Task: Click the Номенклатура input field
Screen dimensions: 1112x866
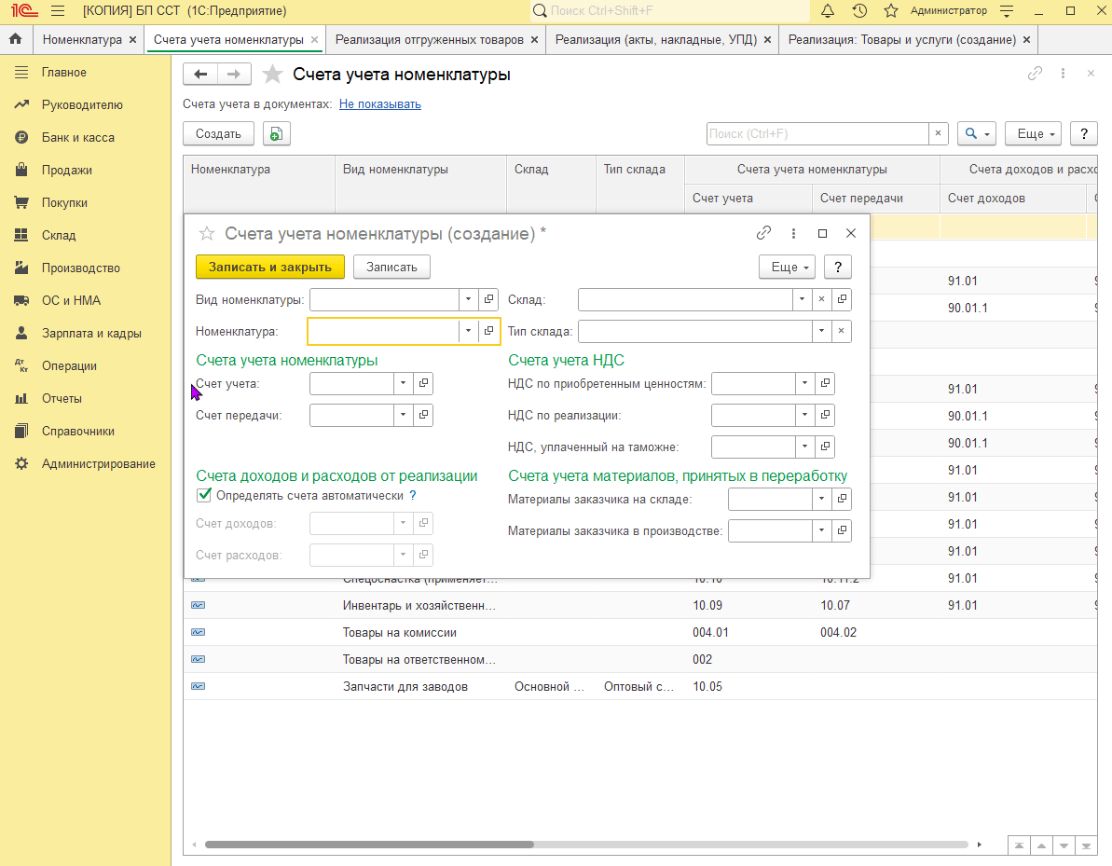Action: (x=384, y=331)
